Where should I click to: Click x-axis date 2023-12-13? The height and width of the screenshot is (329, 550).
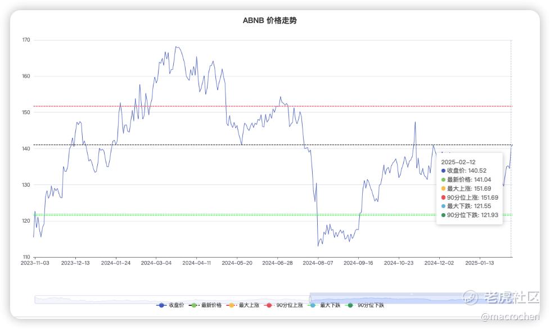[x=75, y=263]
